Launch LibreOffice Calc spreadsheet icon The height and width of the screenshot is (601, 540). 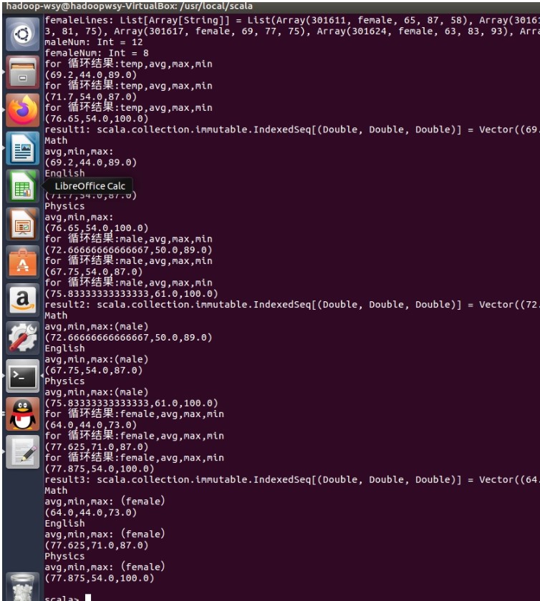pyautogui.click(x=23, y=186)
